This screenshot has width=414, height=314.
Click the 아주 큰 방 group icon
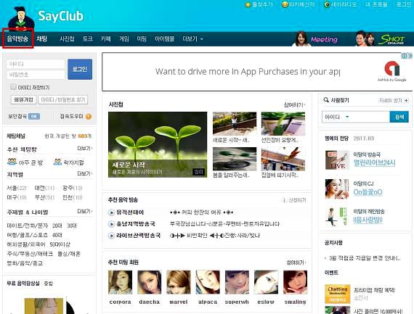point(12,162)
